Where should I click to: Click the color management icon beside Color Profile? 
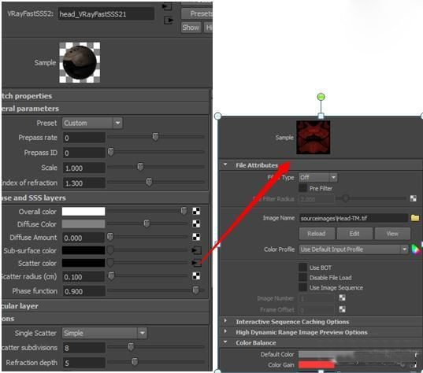tap(415, 249)
